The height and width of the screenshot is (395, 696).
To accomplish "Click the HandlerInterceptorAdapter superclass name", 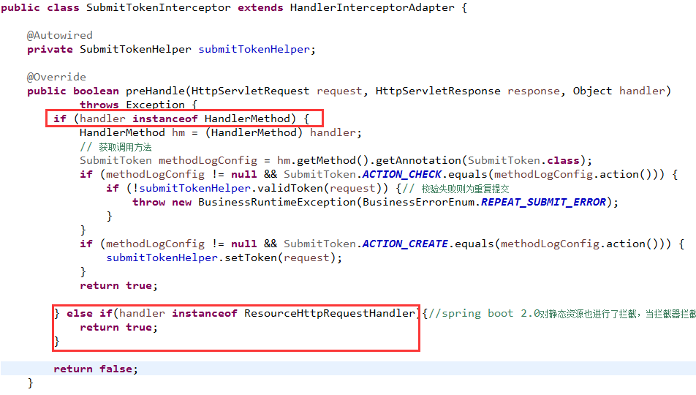I will (x=372, y=7).
